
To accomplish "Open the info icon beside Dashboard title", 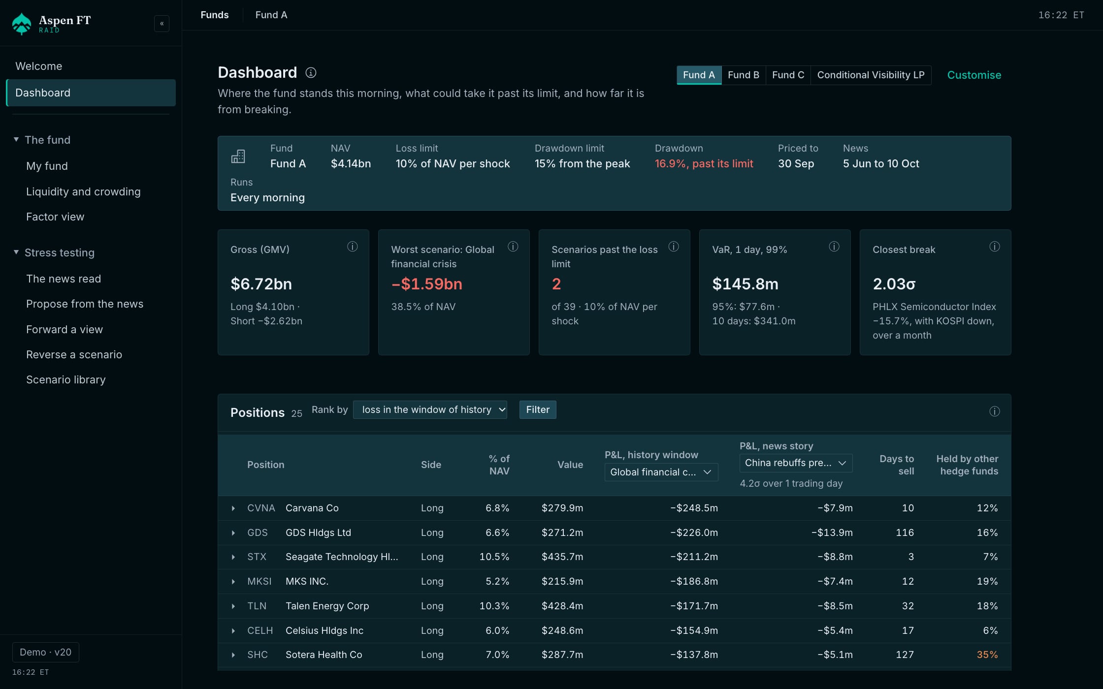I will point(311,73).
